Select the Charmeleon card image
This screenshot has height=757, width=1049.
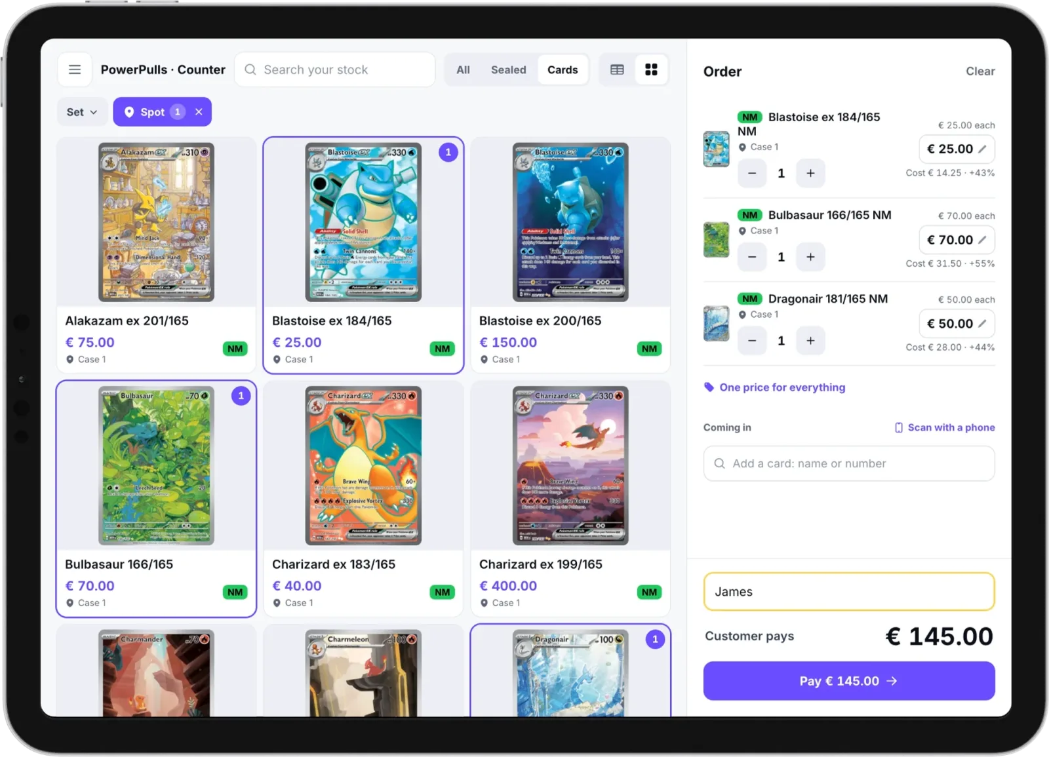[x=363, y=673]
